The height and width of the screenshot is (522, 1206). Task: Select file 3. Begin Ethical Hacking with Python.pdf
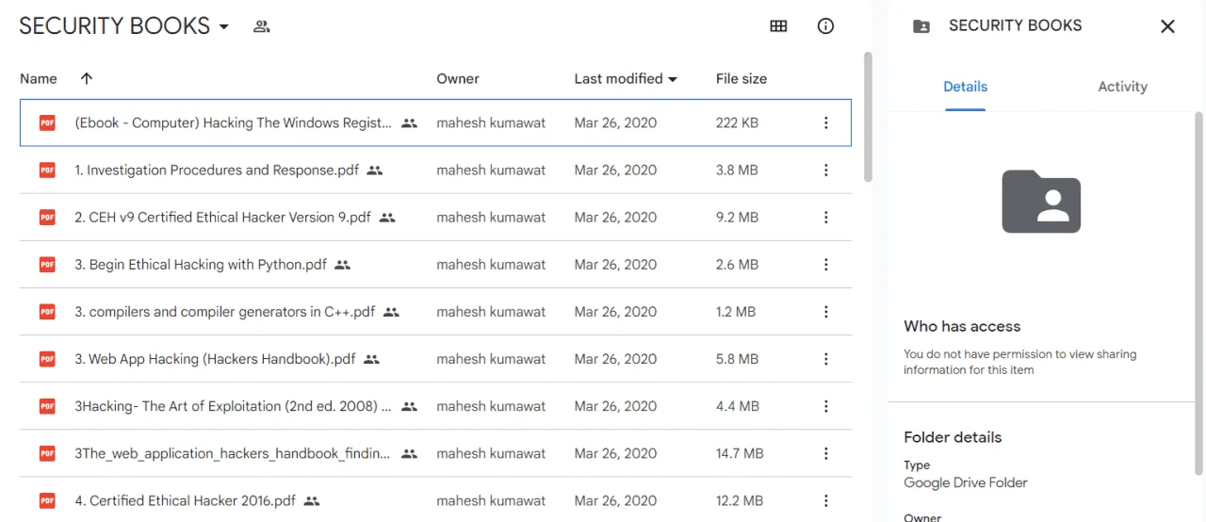[435, 265]
